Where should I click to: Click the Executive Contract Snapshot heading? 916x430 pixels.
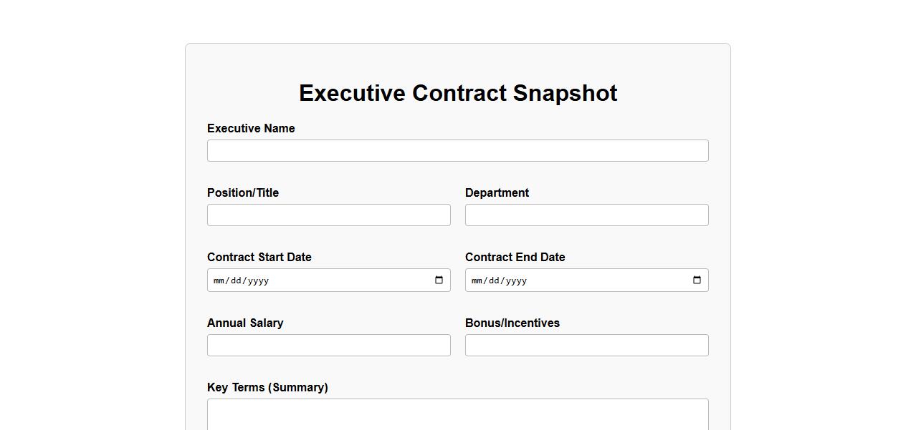[458, 93]
